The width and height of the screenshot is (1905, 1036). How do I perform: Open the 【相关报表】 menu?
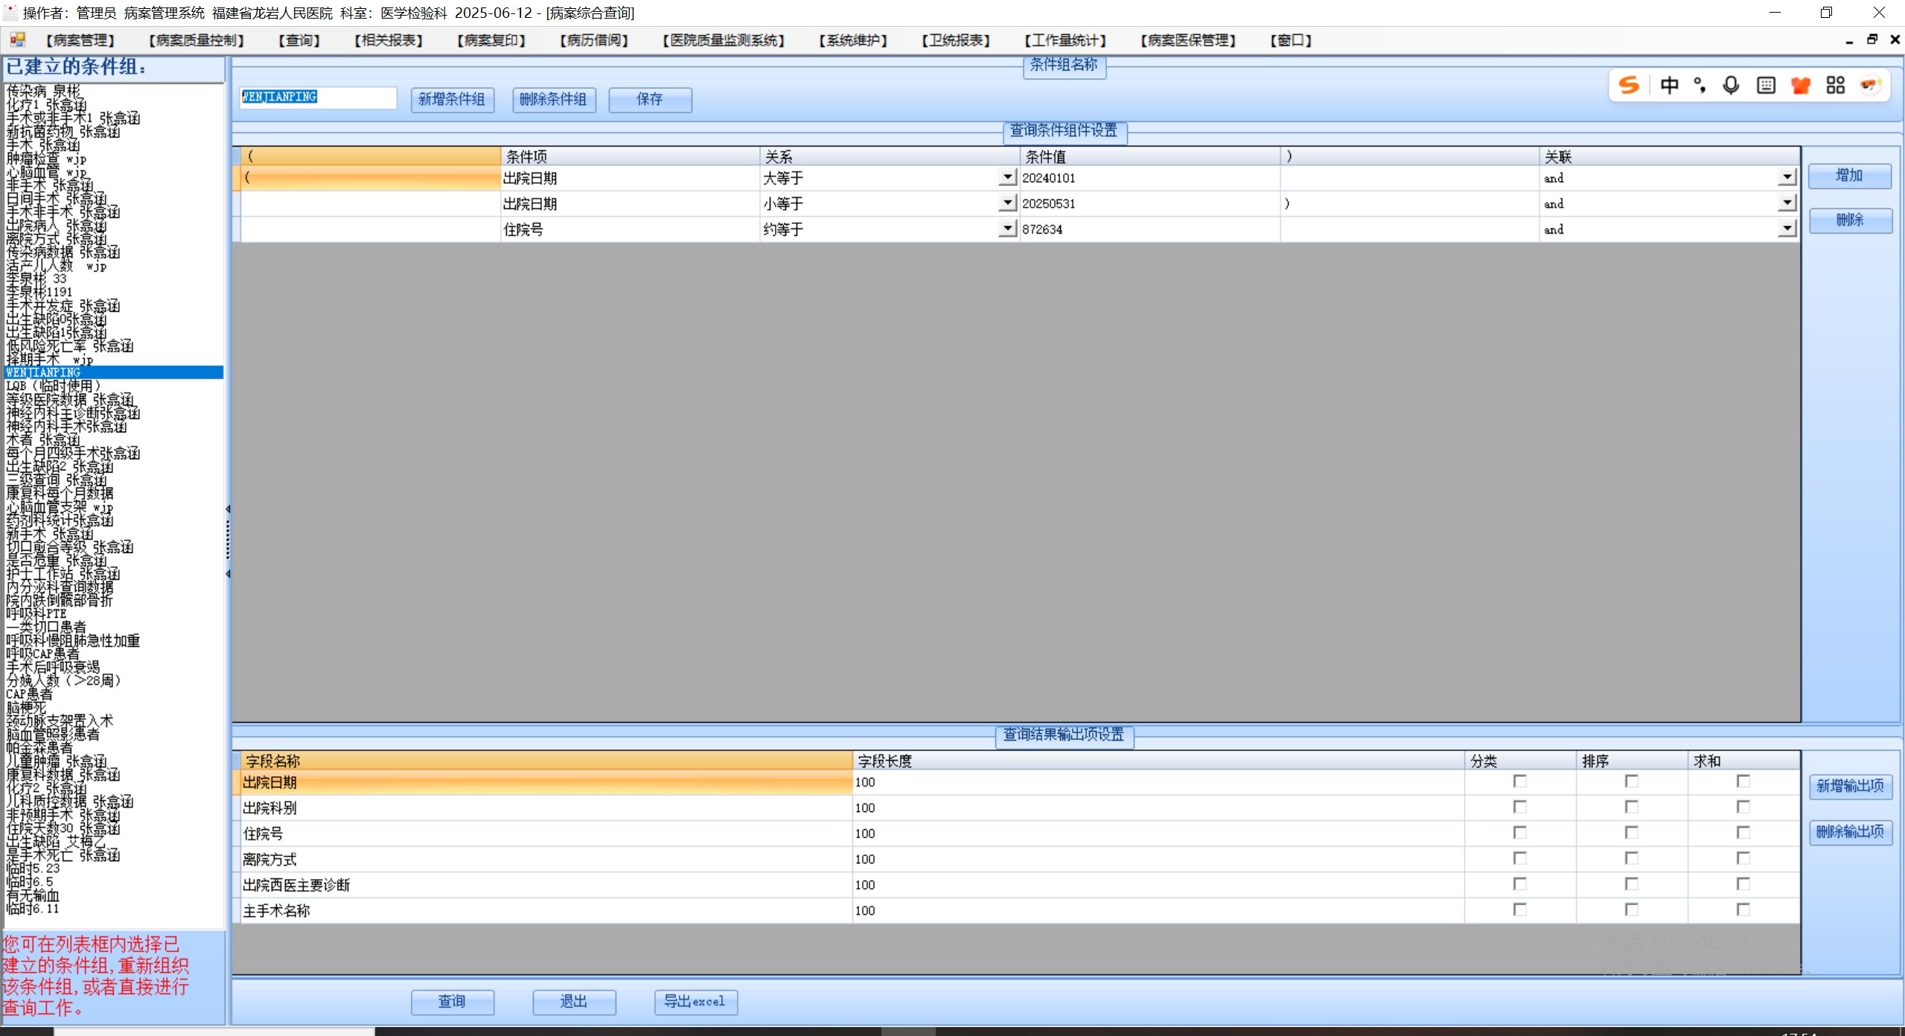[x=389, y=40]
